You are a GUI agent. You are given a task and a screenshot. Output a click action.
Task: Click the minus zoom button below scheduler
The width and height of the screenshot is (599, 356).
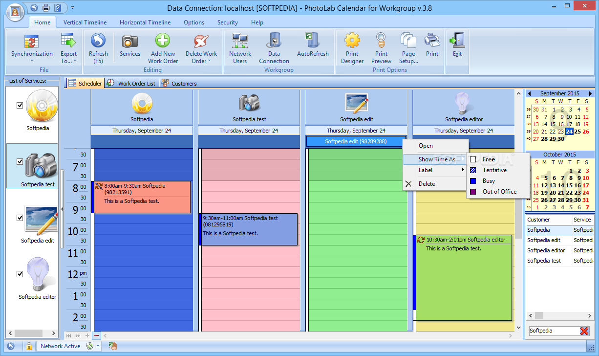point(96,335)
